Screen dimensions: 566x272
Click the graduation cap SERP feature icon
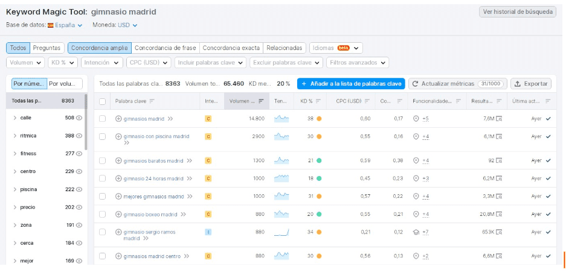[416, 232]
